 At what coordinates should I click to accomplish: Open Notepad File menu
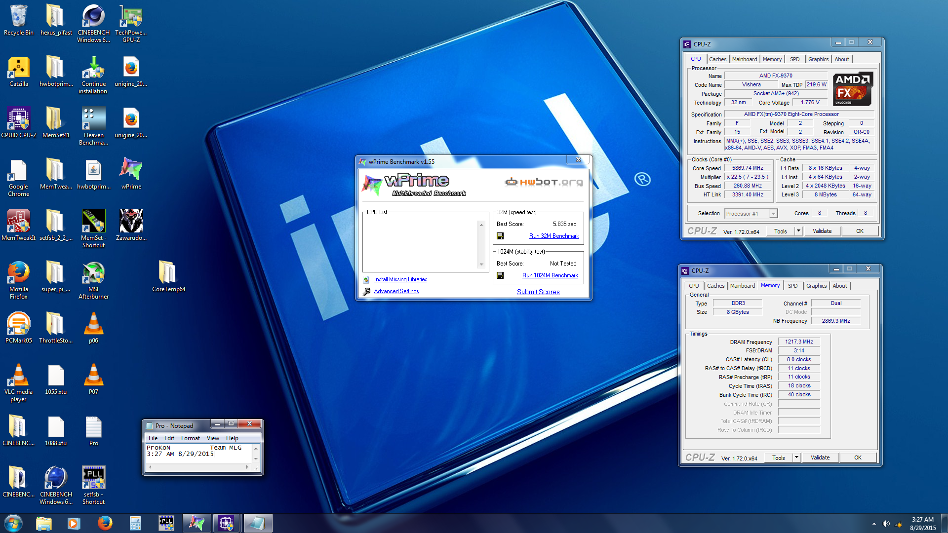pos(153,438)
